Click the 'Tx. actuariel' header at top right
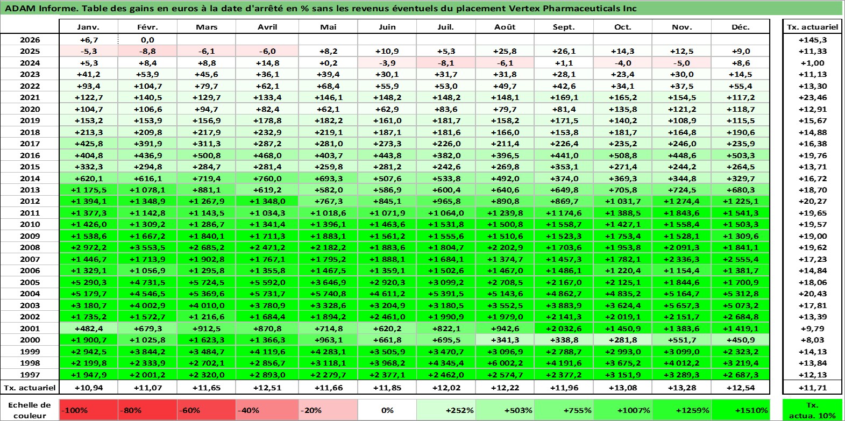 pyautogui.click(x=812, y=27)
